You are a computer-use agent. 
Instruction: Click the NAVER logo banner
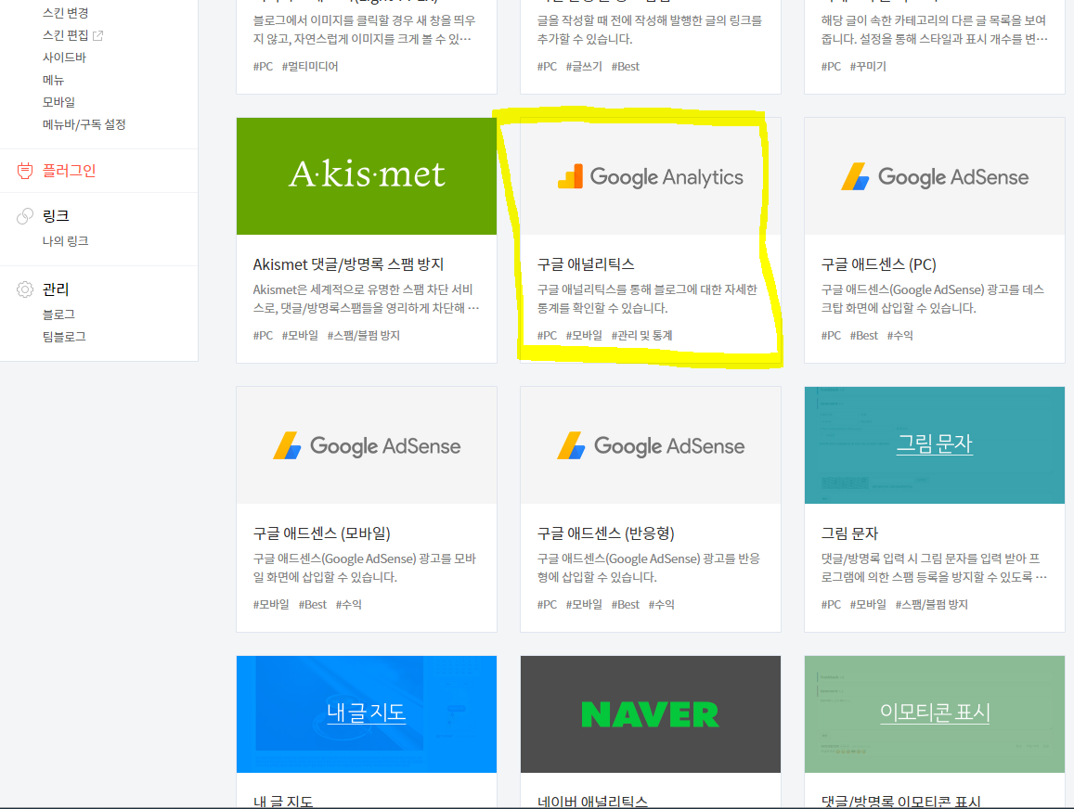[x=651, y=713]
